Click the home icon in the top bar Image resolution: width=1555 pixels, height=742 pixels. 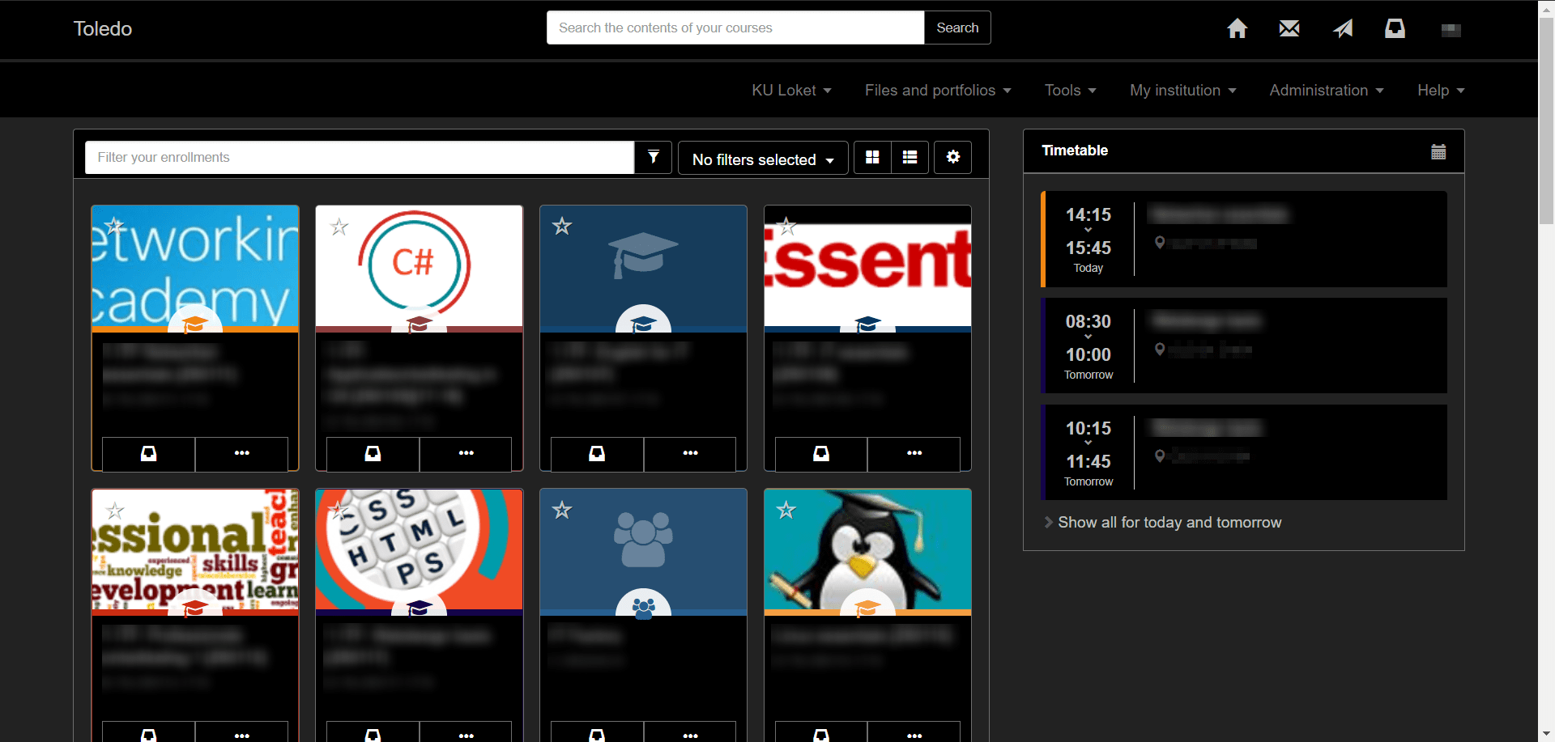tap(1238, 28)
